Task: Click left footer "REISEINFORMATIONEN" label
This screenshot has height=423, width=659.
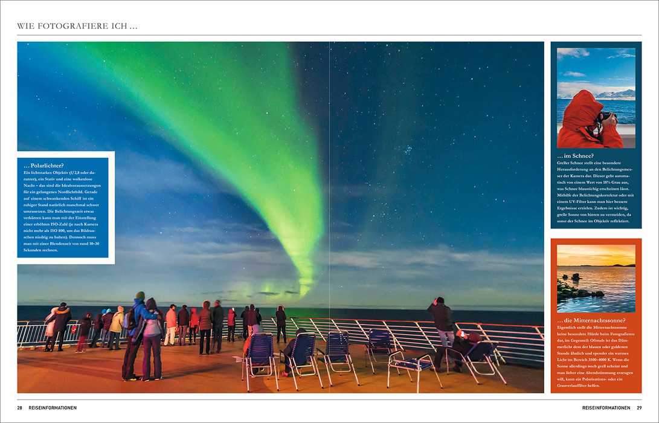Action: (x=53, y=408)
